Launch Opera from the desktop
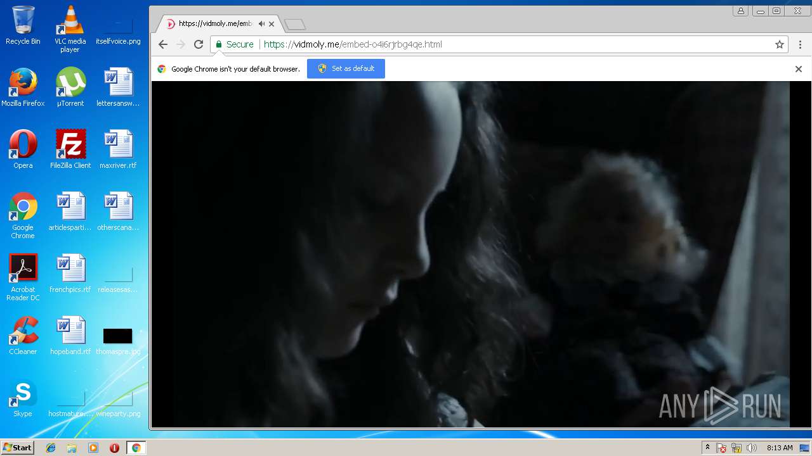This screenshot has width=812, height=456. click(x=23, y=149)
